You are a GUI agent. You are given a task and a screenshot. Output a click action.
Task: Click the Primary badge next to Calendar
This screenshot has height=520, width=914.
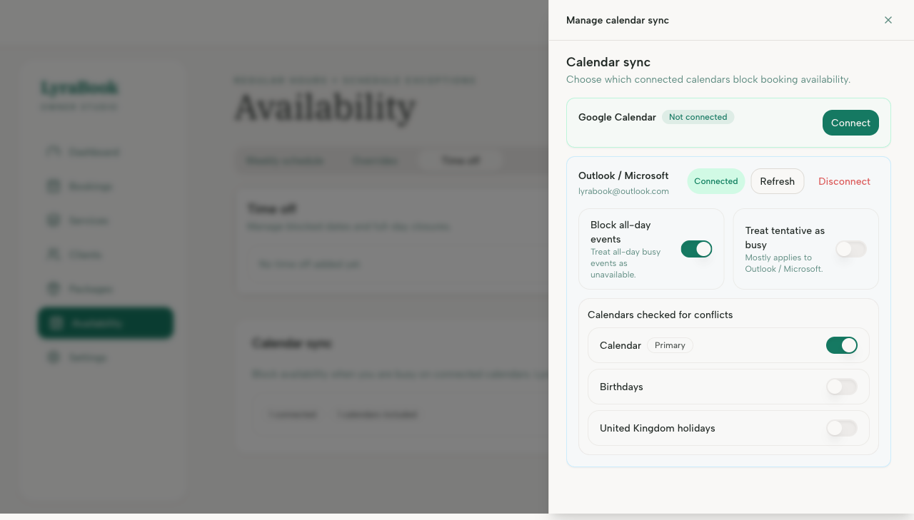point(670,345)
